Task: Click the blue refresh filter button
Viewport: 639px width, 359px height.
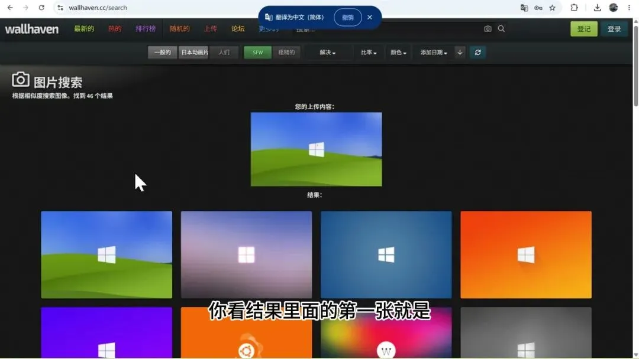Action: (477, 53)
